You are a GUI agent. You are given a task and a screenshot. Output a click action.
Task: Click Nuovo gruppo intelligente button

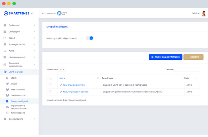(165, 57)
